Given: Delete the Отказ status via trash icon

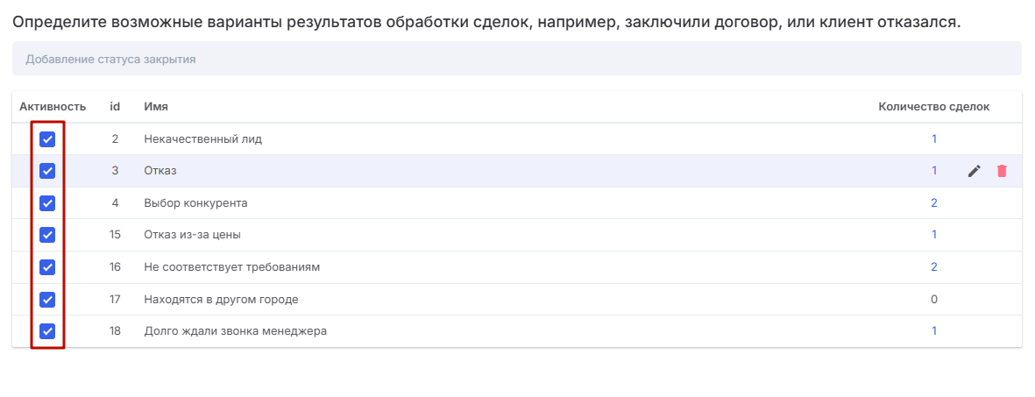Looking at the screenshot, I should (1002, 172).
